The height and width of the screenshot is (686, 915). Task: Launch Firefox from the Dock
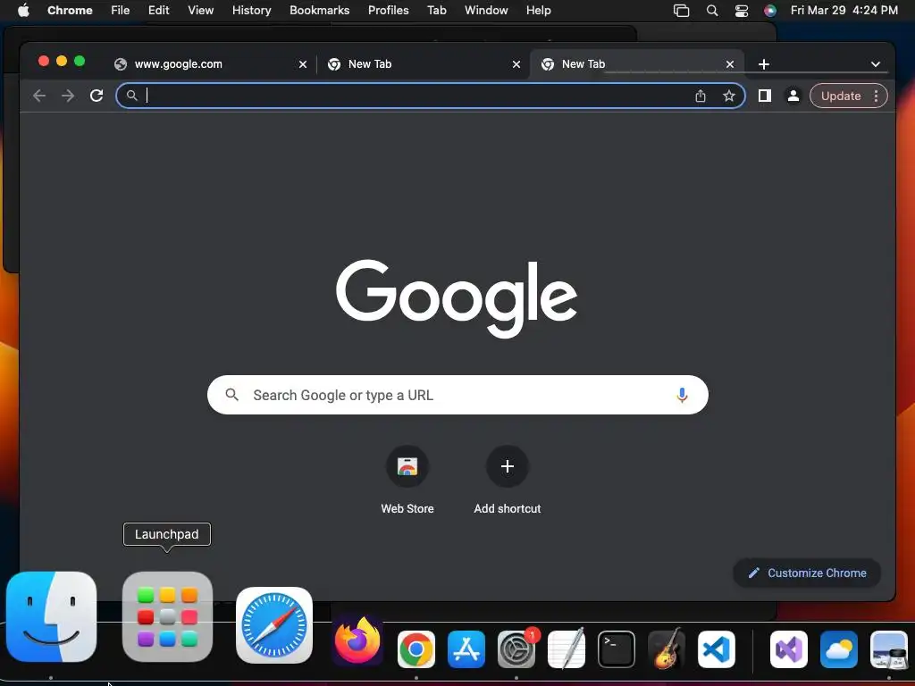coord(357,641)
